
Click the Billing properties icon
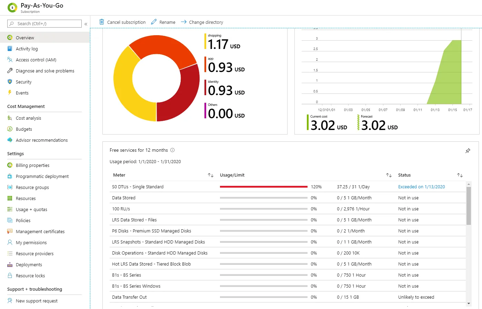(10, 165)
